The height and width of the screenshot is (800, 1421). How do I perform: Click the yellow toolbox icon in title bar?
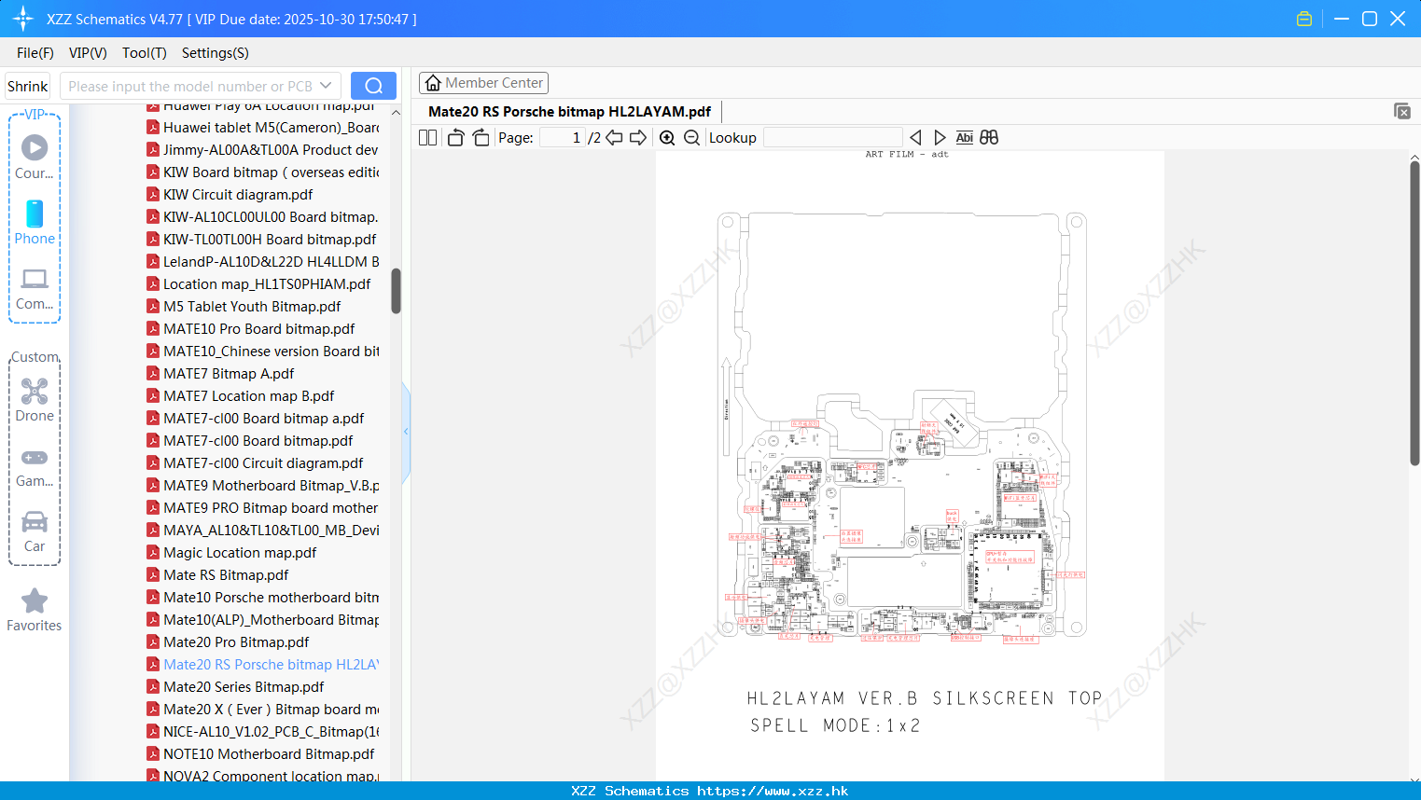coord(1304,19)
